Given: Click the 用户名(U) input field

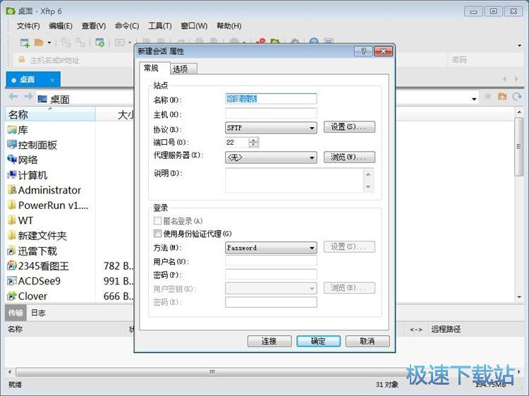Looking at the screenshot, I should pyautogui.click(x=271, y=260).
